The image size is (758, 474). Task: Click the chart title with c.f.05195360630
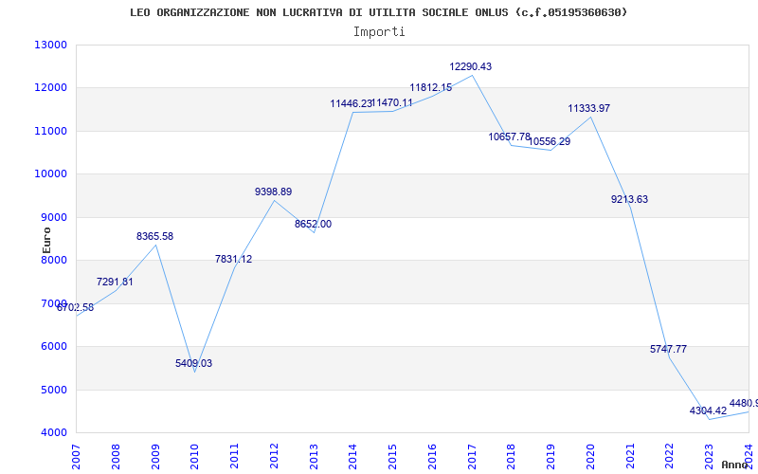click(378, 12)
